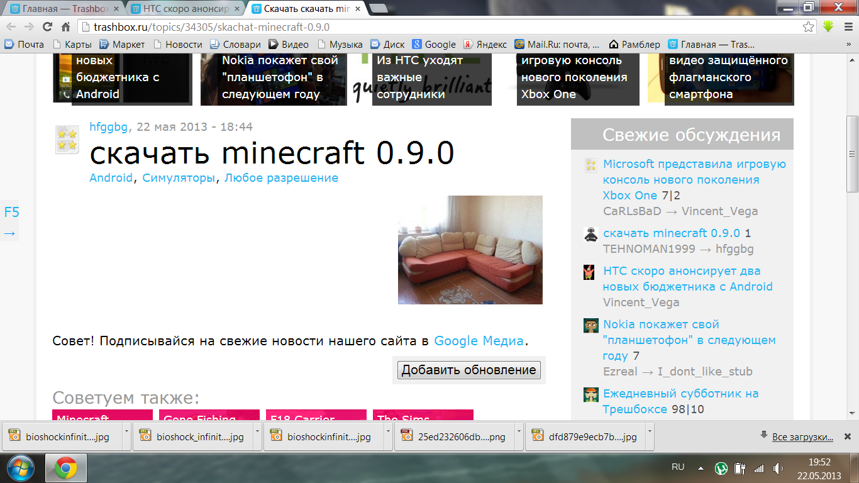
Task: Open a new tab button
Action: tap(379, 9)
